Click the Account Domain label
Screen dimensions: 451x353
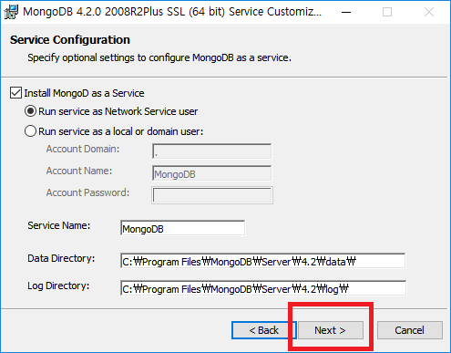pos(83,149)
